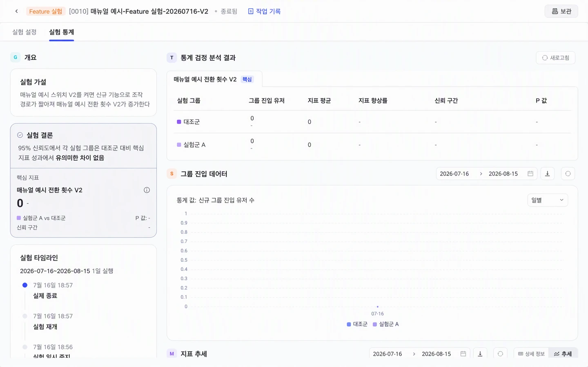Switch to the 상세 정보 view

click(531, 354)
